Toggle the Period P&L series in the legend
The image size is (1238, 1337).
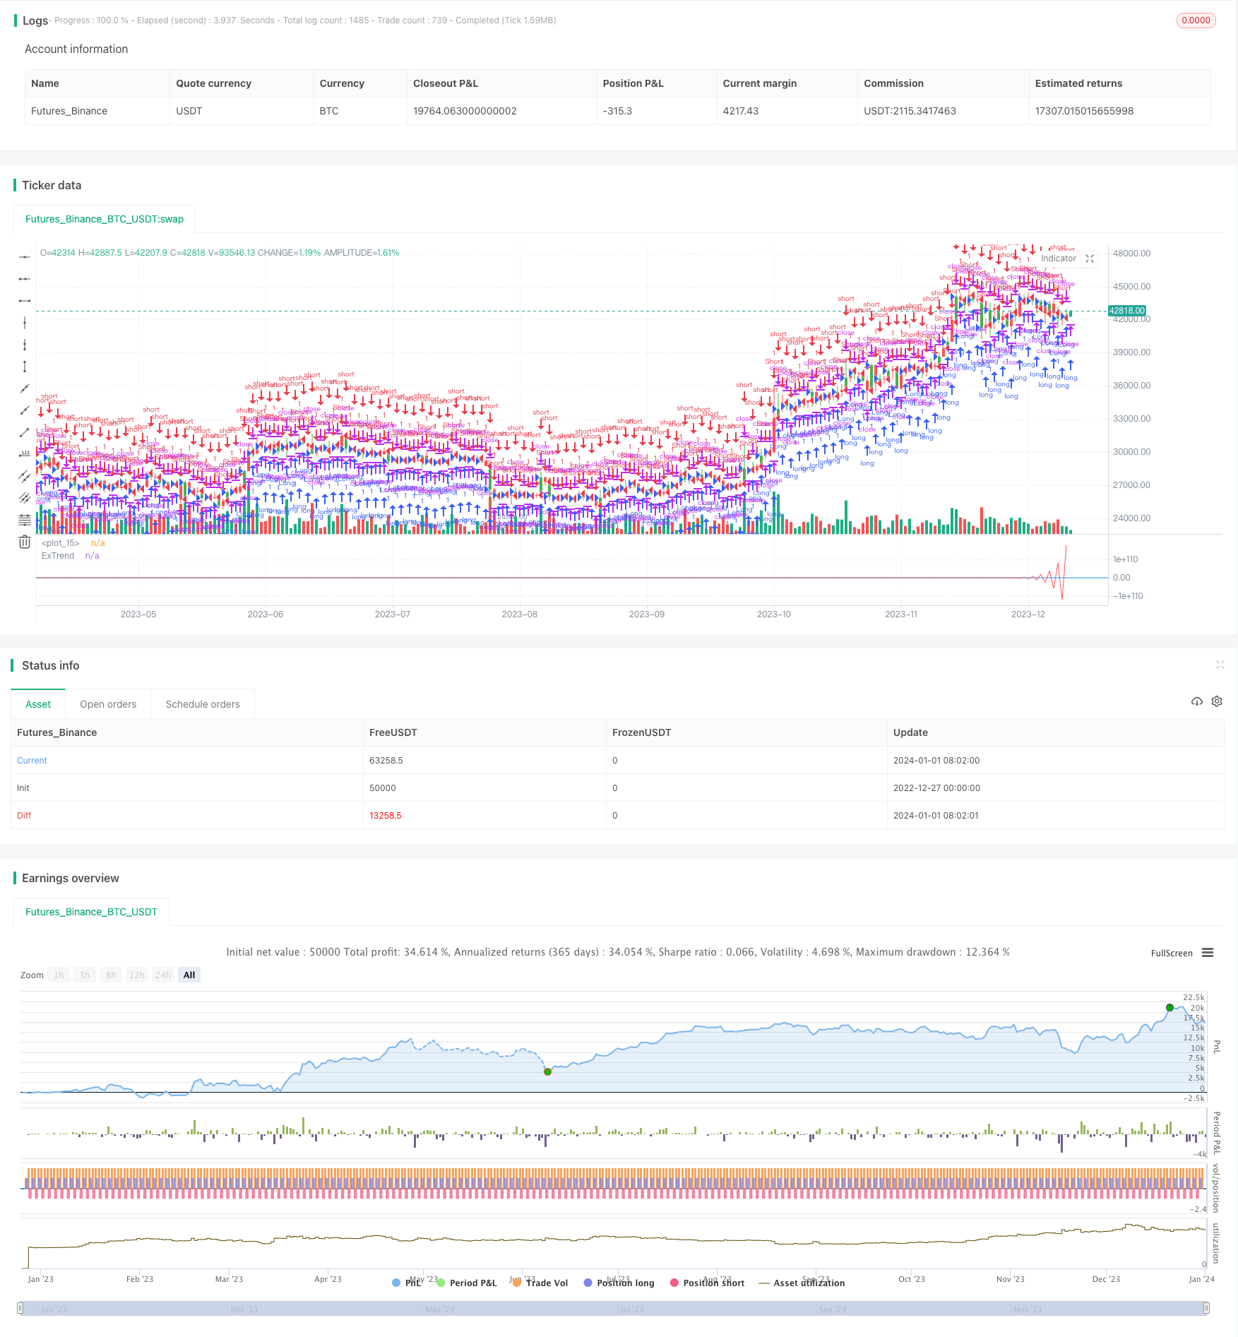[466, 1283]
